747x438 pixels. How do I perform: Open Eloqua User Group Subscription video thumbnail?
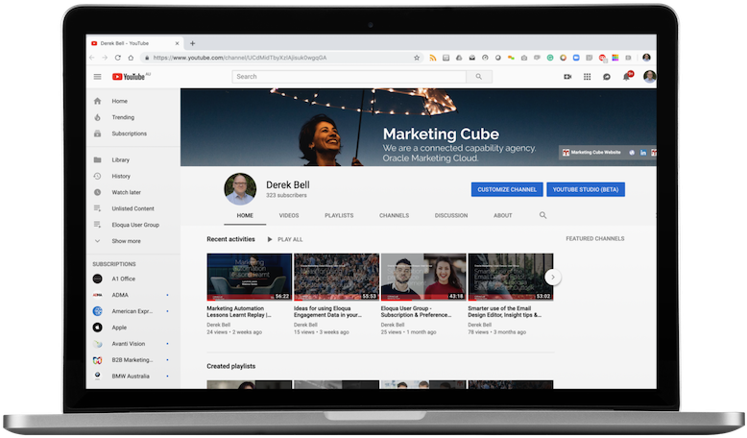tap(423, 277)
